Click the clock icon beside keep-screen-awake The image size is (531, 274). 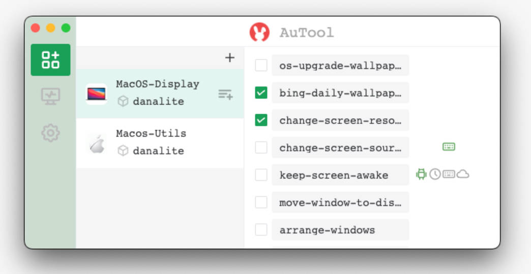[x=435, y=174]
